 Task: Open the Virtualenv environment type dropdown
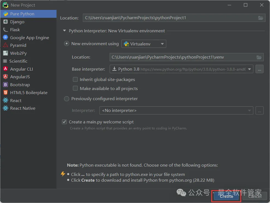click(x=144, y=44)
